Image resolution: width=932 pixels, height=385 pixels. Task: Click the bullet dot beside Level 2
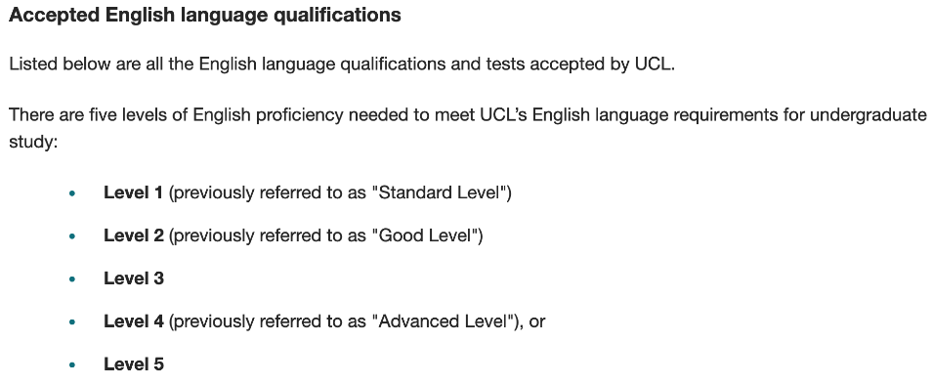coord(72,235)
